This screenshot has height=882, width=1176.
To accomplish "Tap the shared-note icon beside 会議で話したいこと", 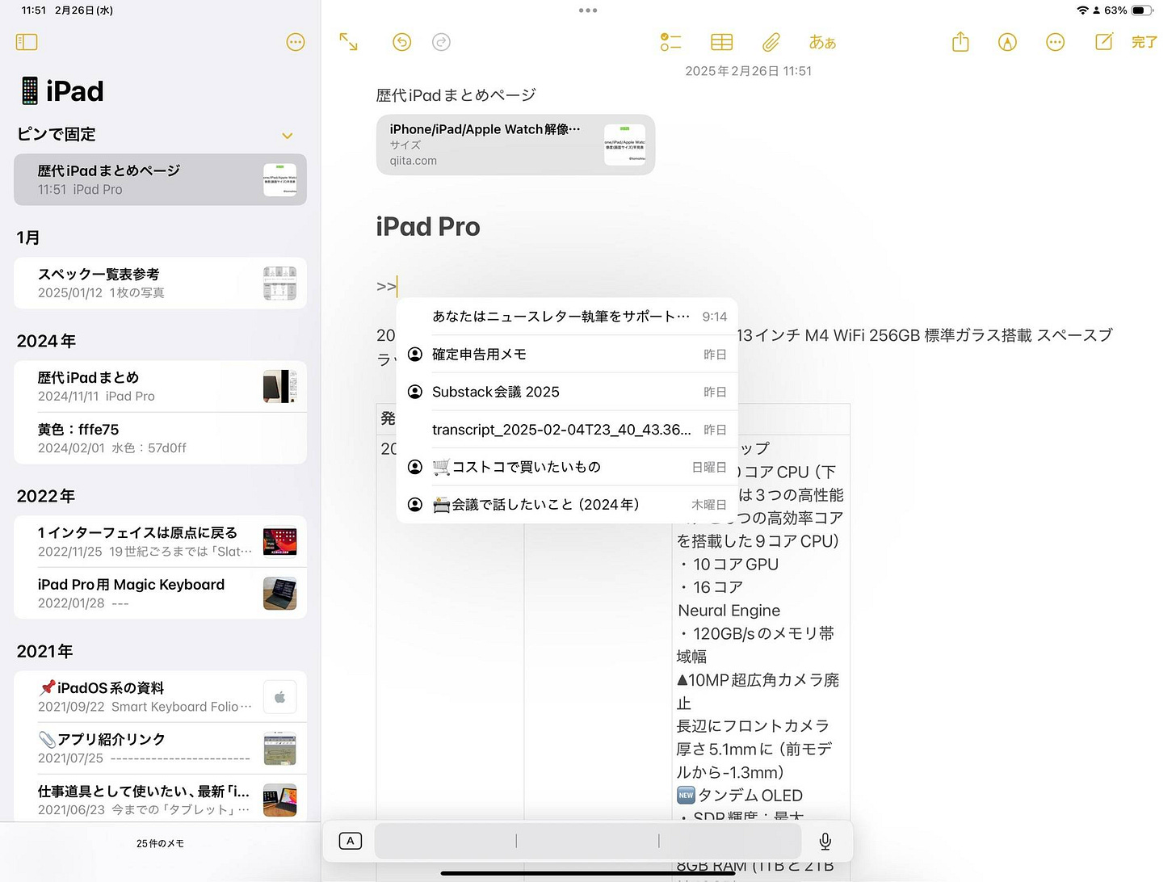I will point(415,505).
